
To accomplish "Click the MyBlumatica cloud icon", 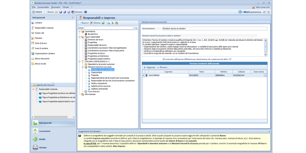I will [x=240, y=12].
